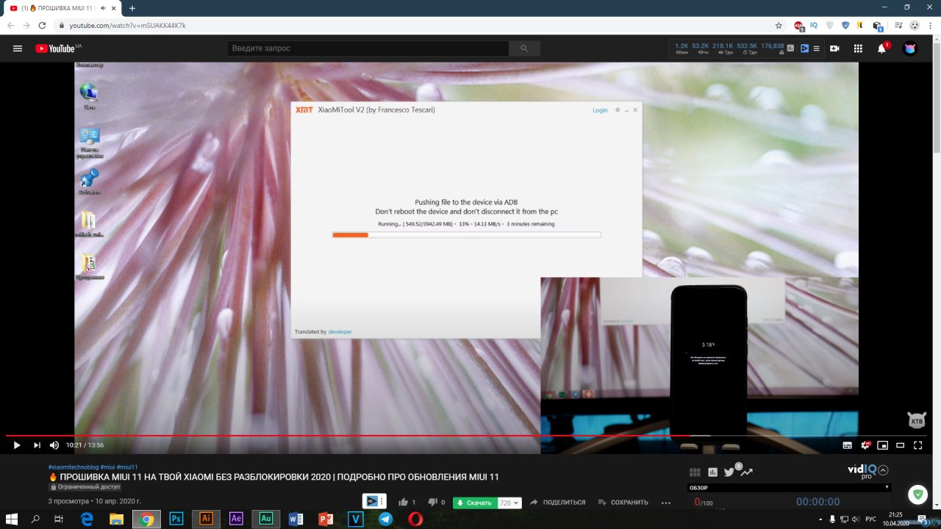Screen dimensions: 941x529
Task: Open the Windows Start menu
Action: [x=12, y=519]
